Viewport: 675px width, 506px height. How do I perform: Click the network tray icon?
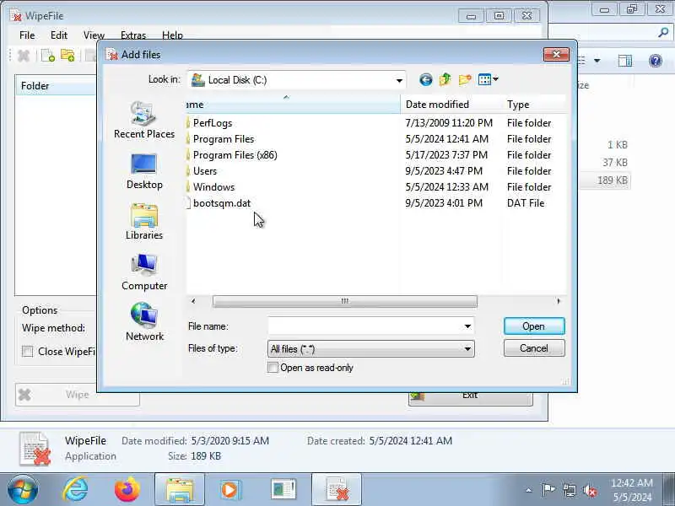pos(569,490)
